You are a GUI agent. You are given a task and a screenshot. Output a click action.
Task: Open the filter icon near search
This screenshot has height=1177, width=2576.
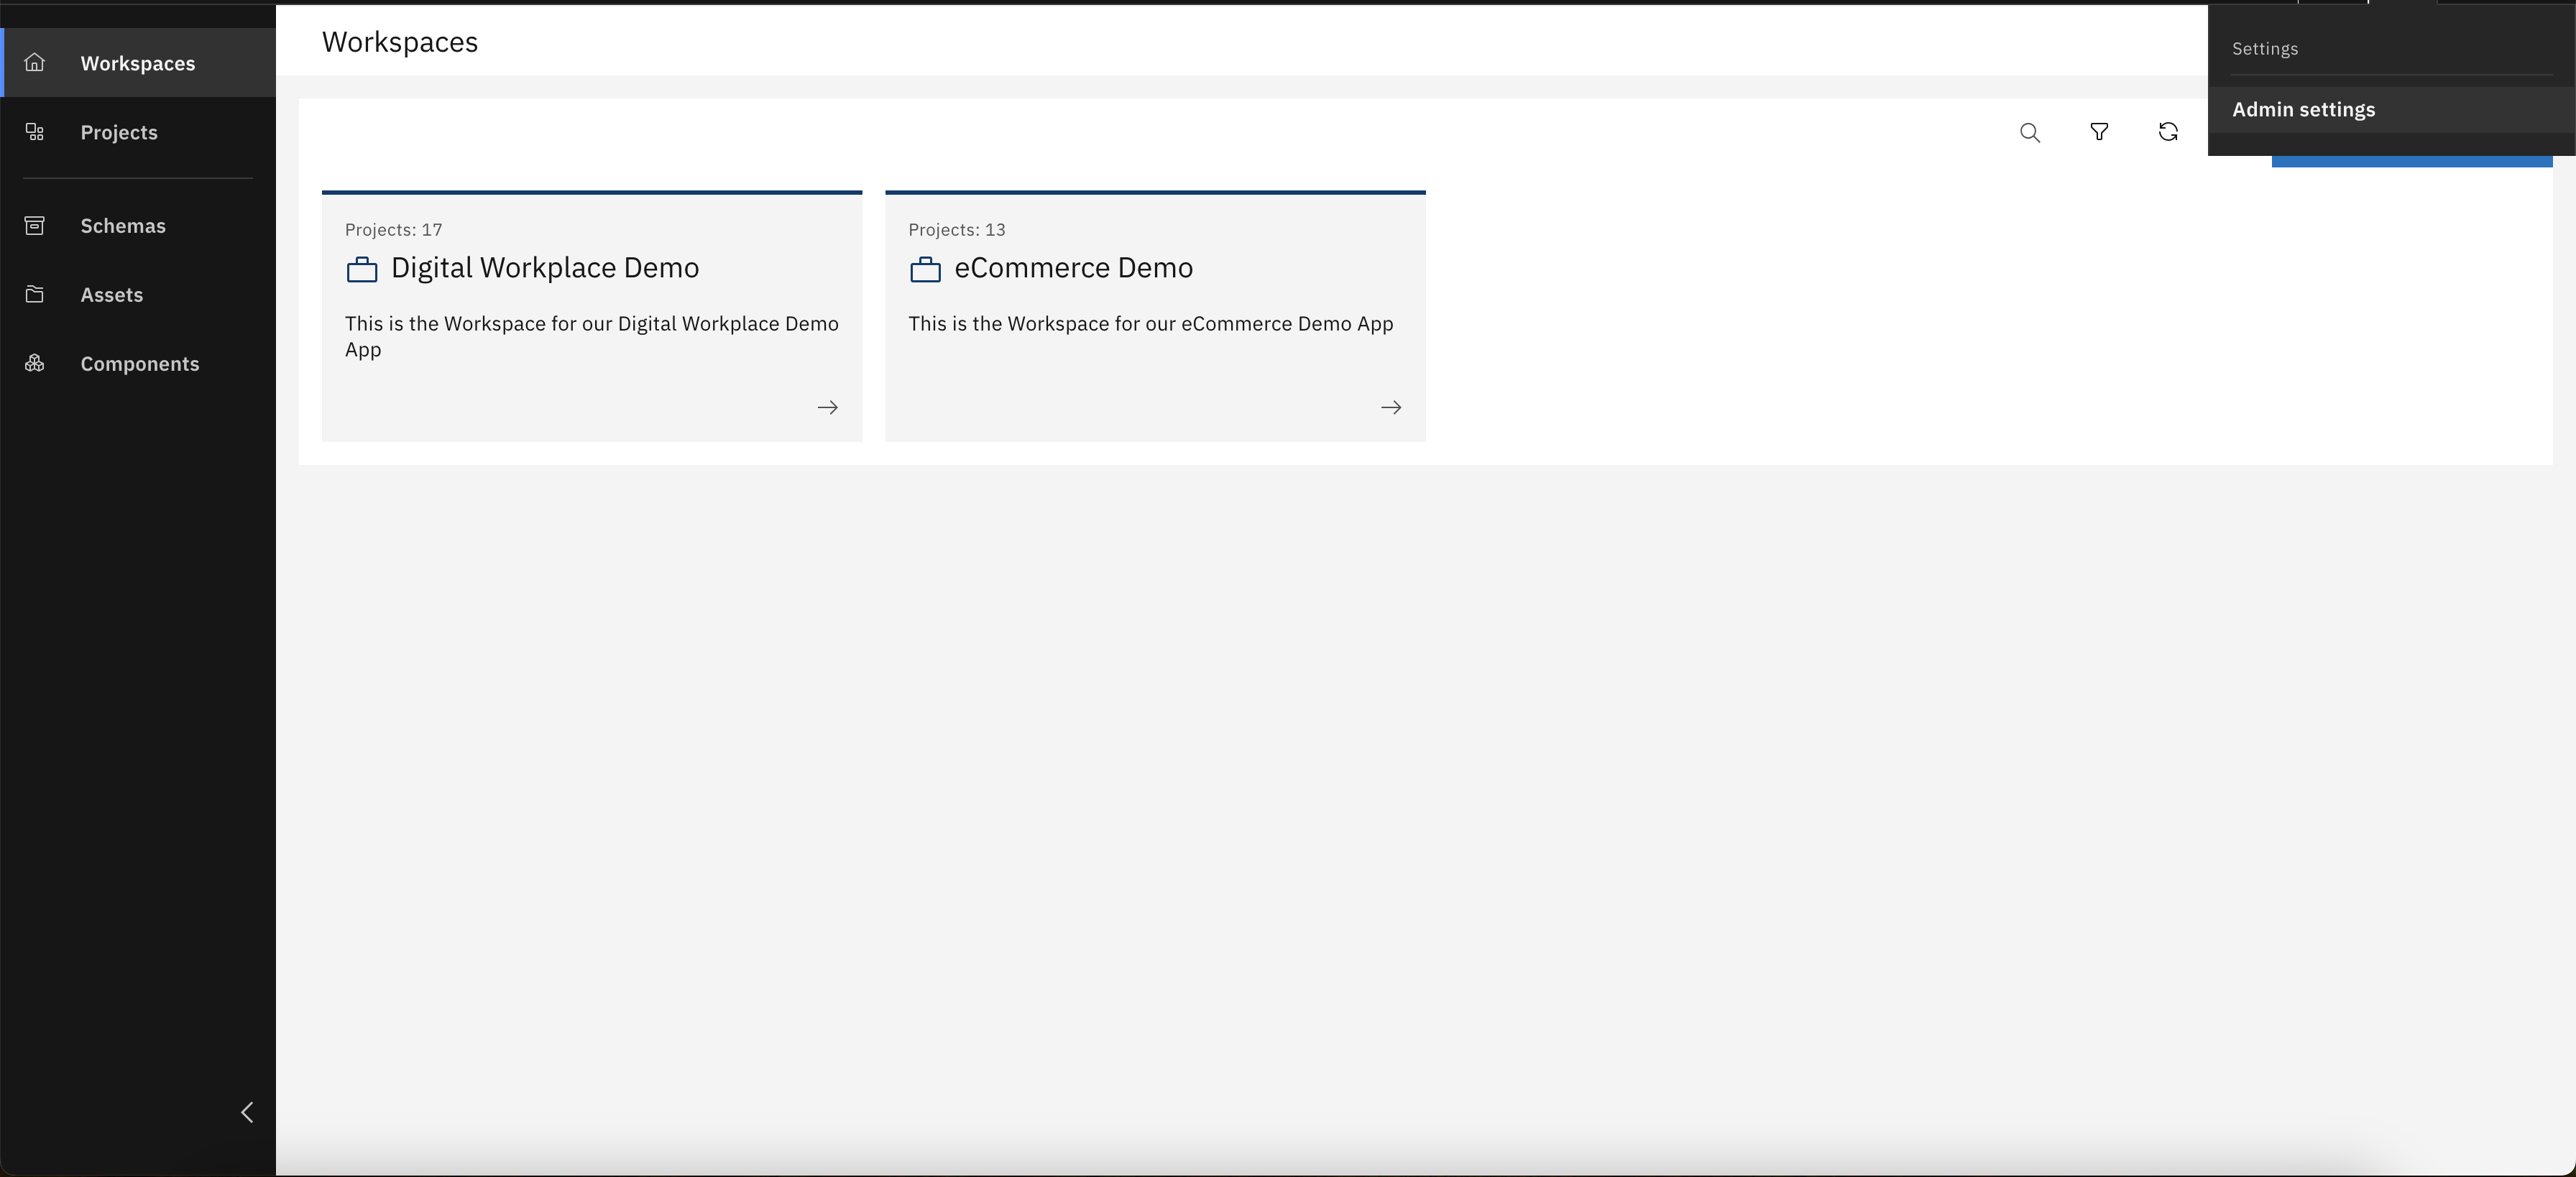2099,132
